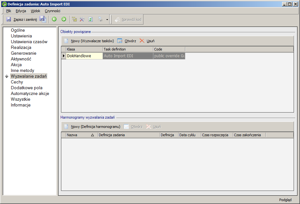Select Ogólne in the side list

18,30
